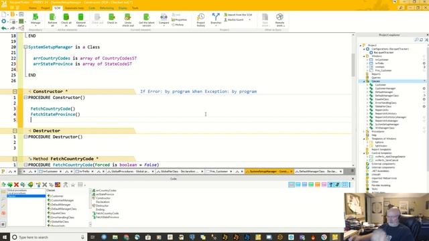
Task: Select Global procedures in Code pane list
Action: point(17,190)
